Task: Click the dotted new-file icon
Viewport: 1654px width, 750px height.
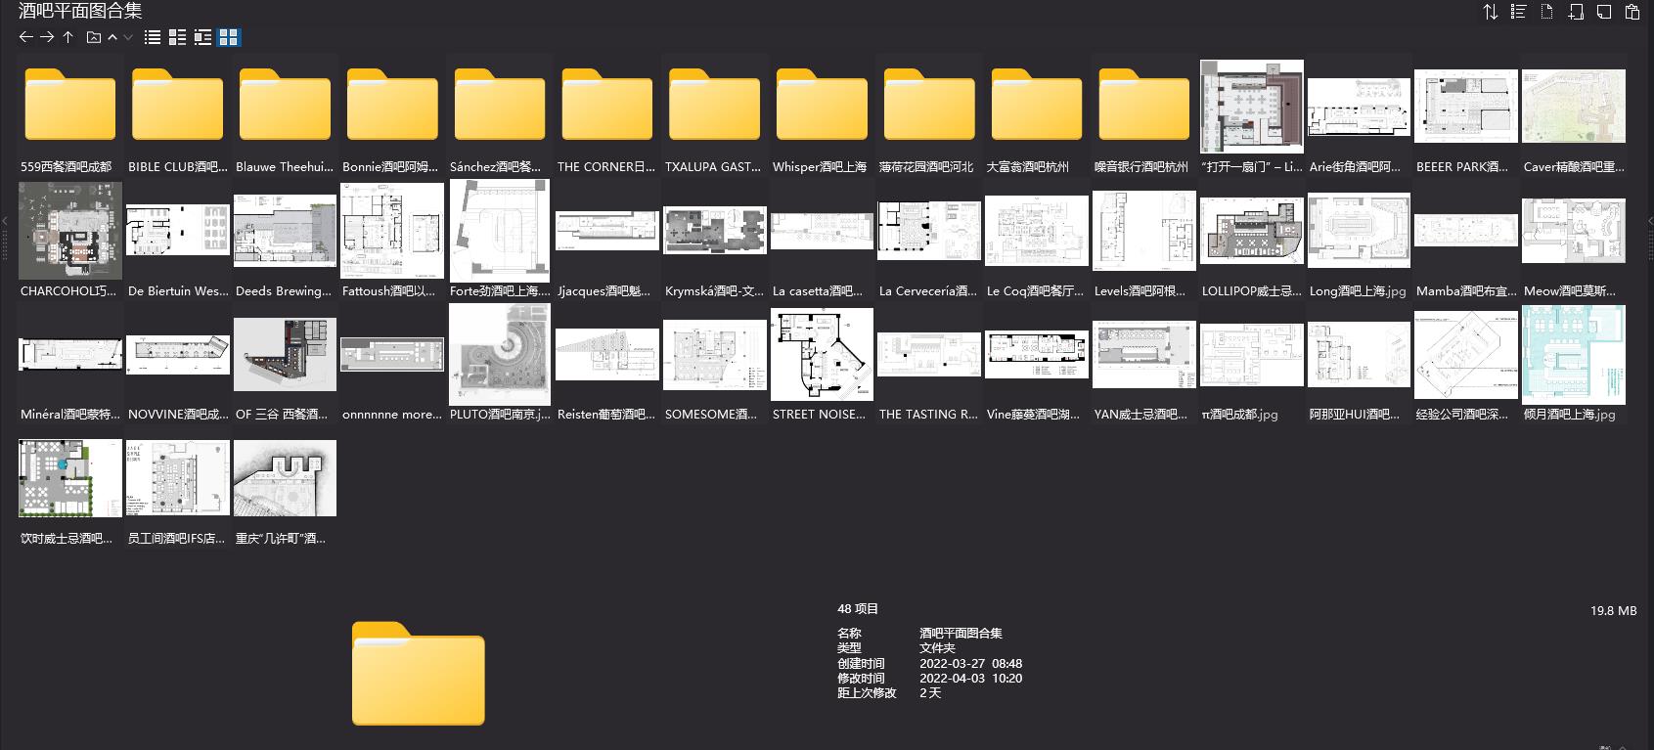Action: click(1547, 12)
